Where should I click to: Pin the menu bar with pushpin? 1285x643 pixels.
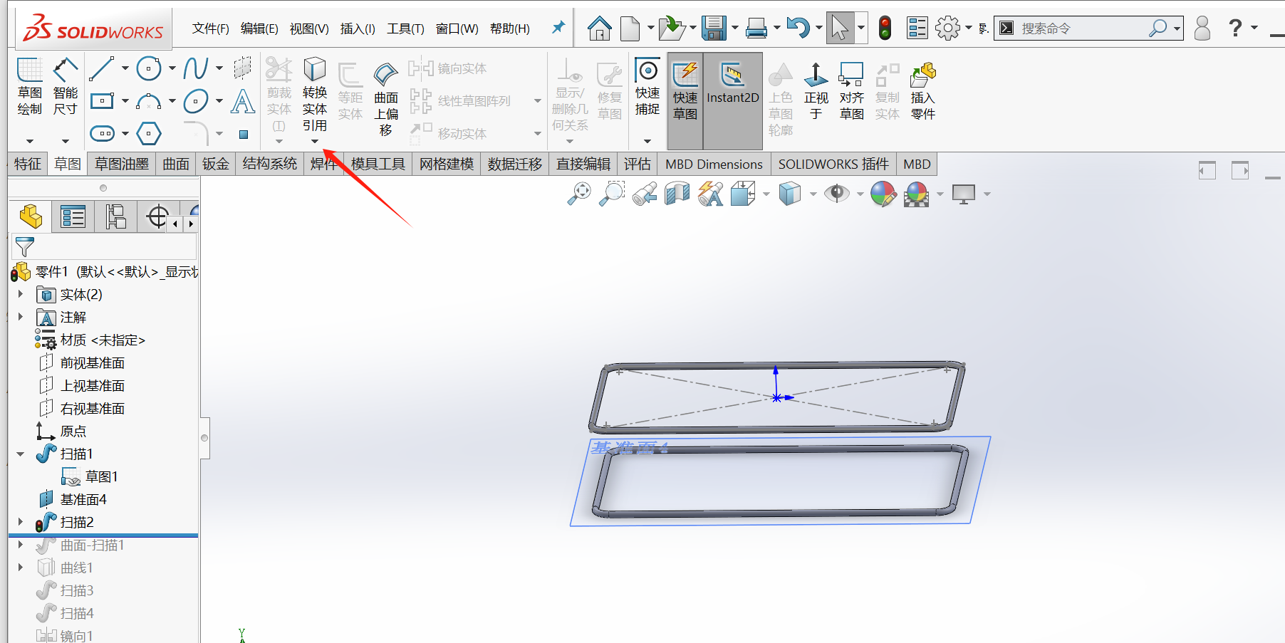click(558, 28)
